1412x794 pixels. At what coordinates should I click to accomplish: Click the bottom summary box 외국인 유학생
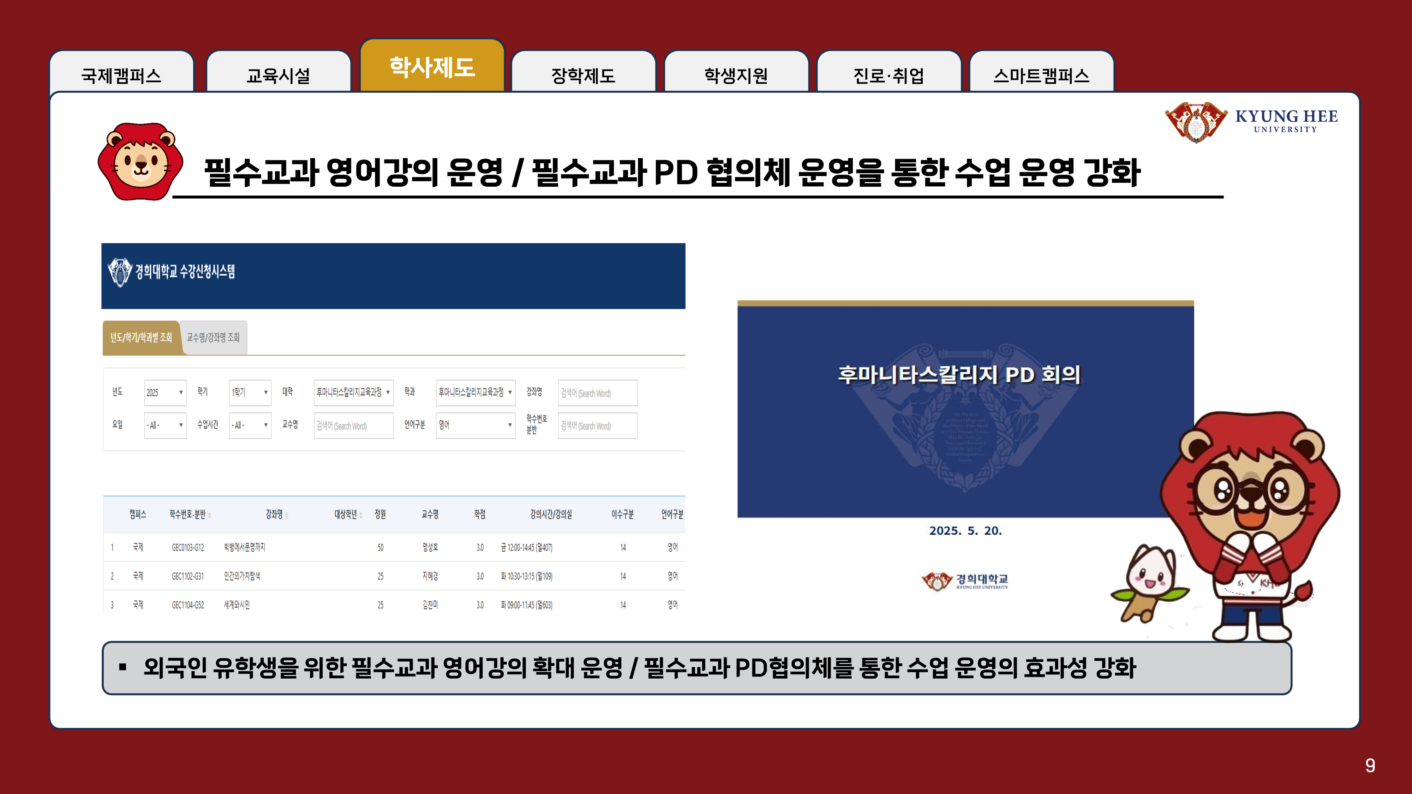click(697, 668)
